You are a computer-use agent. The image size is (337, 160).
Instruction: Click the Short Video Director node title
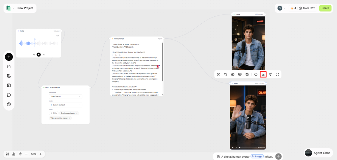pos(53,87)
